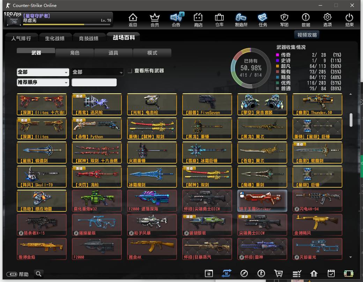Click the shopping cart M icon
Image resolution: width=363 pixels, height=282 pixels.
coord(279,273)
